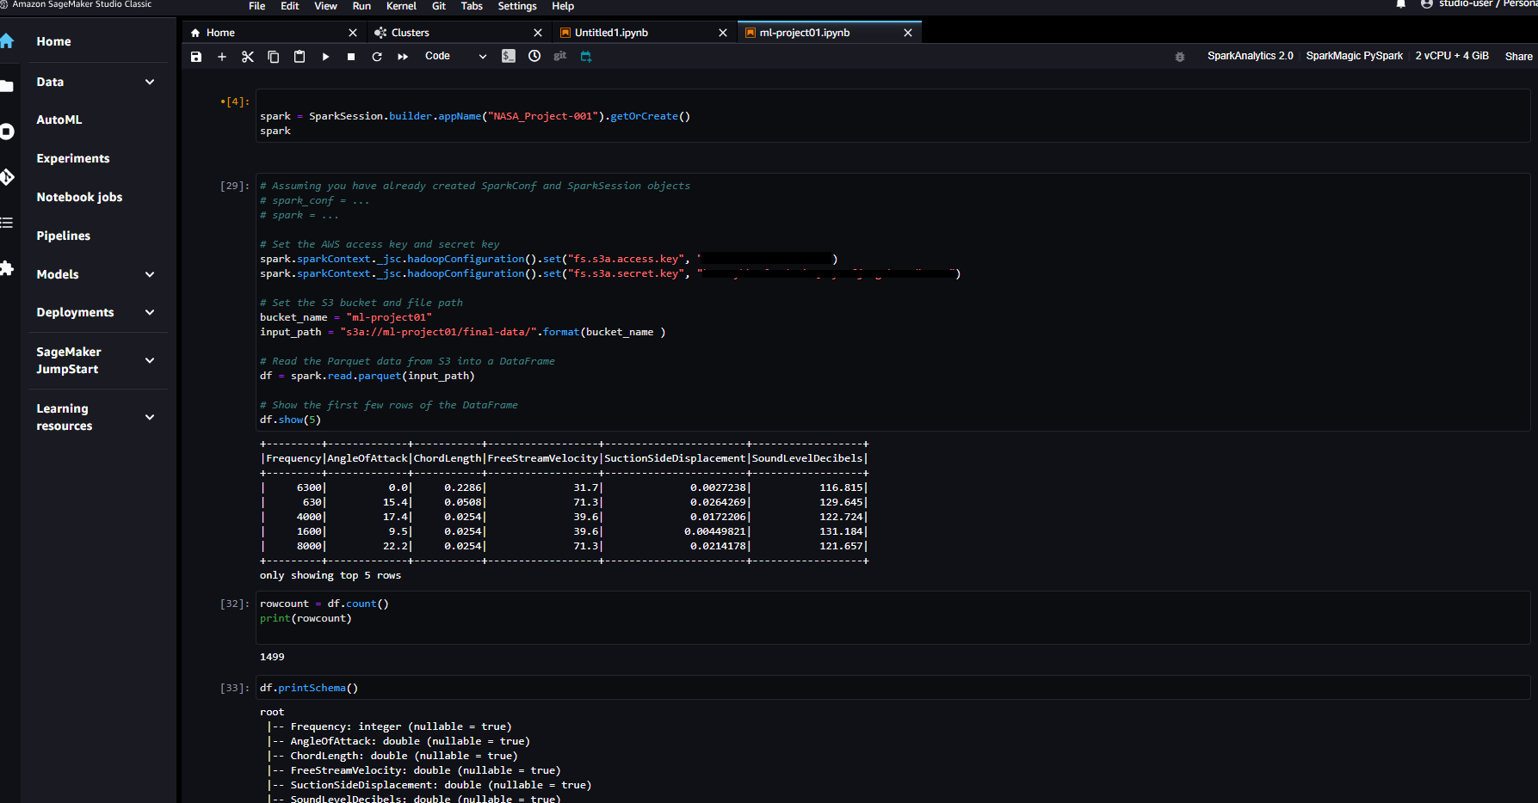Open AutoML from sidebar

click(x=59, y=120)
